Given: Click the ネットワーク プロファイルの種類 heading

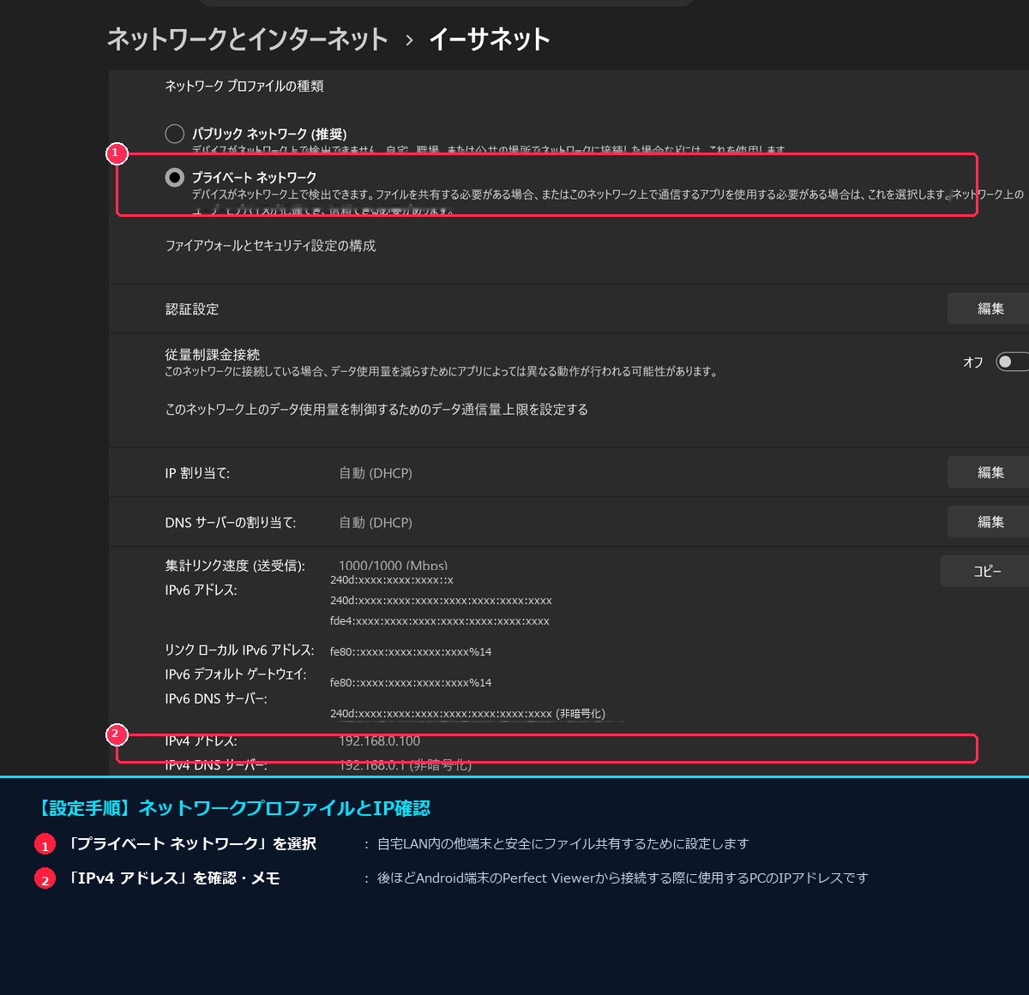Looking at the screenshot, I should coord(244,86).
